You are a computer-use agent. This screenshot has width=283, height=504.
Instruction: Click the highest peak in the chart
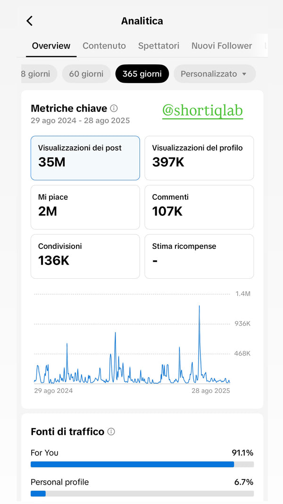point(199,307)
